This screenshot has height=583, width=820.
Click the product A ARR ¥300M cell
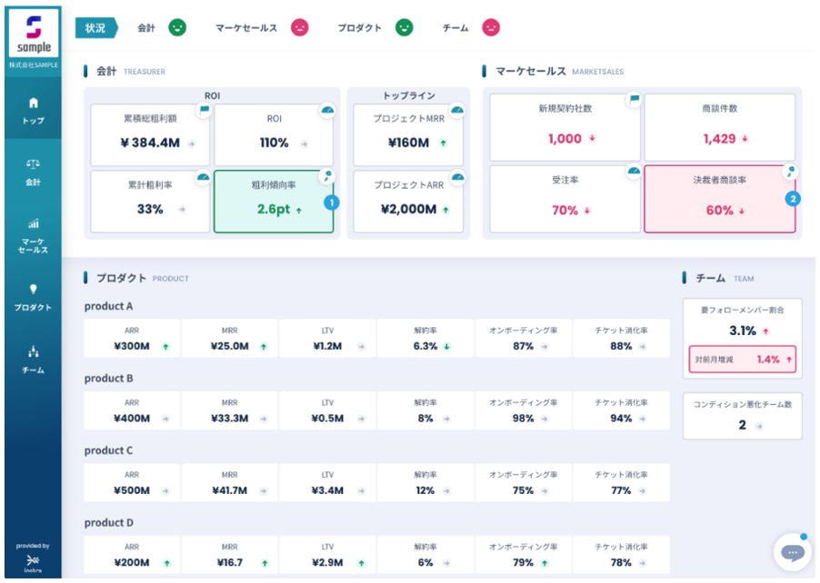coord(132,339)
